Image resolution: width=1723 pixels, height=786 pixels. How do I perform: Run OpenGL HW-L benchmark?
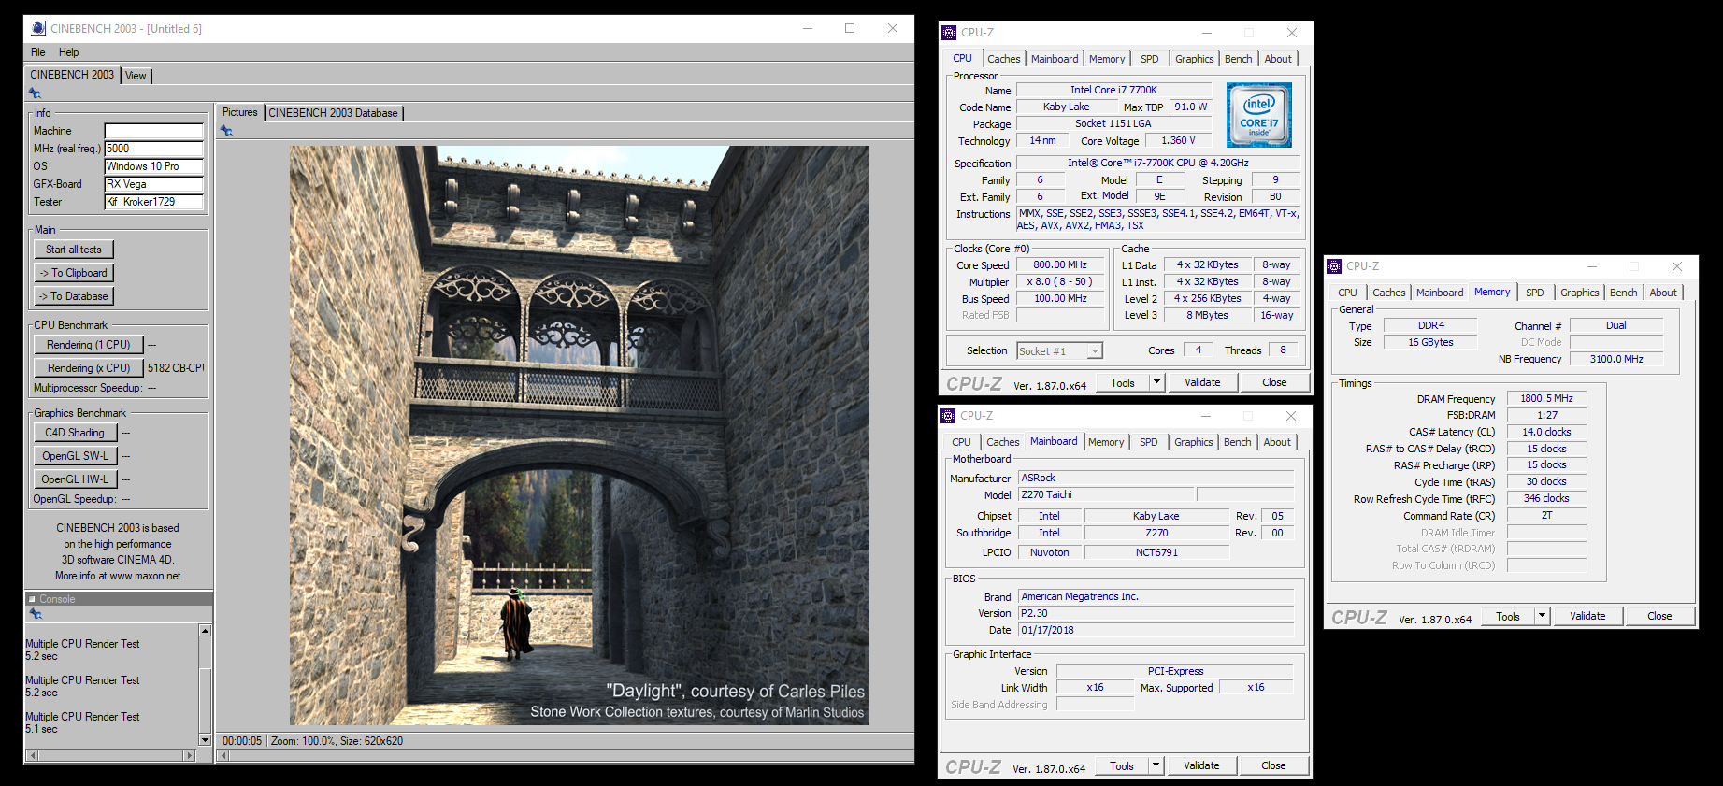76,479
